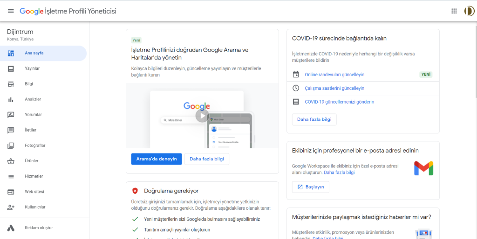Click the Başlayın button
This screenshot has height=239, width=477.
311,187
